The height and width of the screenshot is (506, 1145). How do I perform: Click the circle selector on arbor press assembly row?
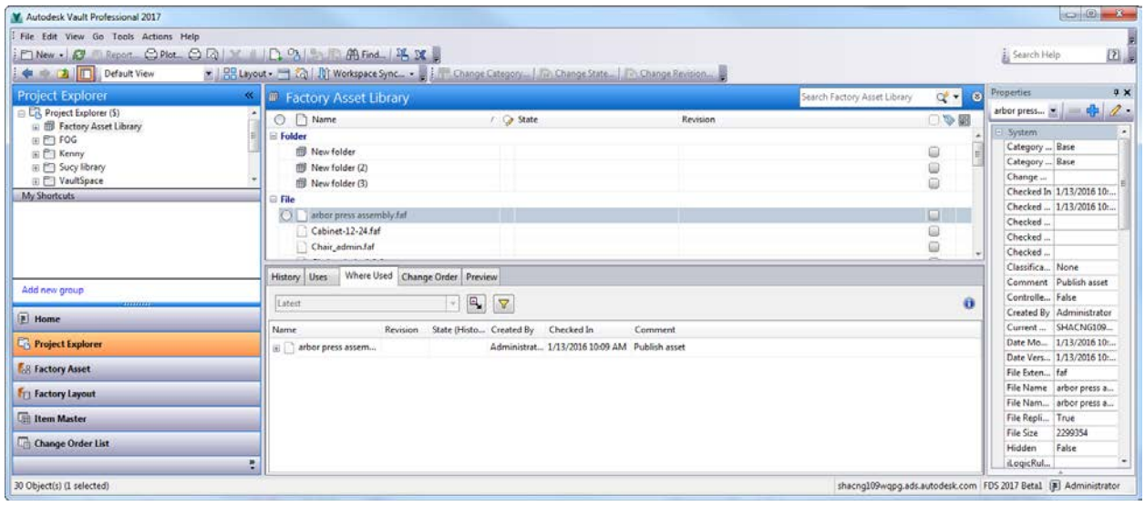(285, 215)
